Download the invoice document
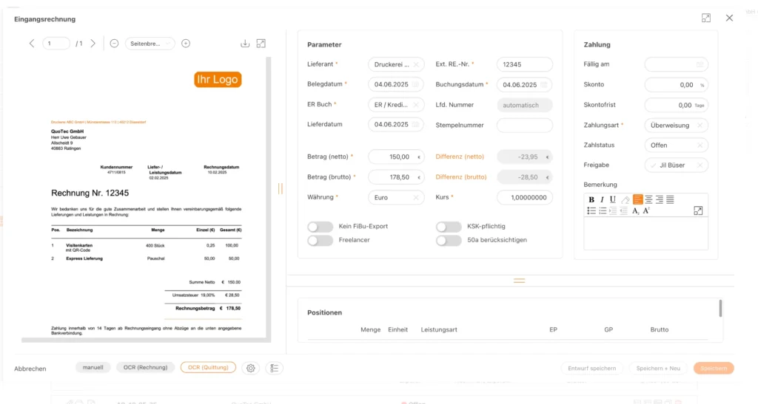758x404 pixels. (245, 44)
